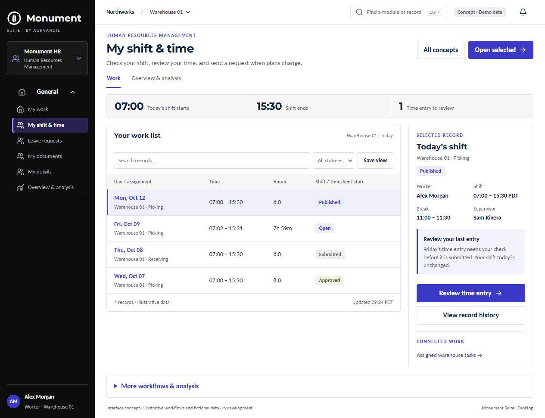The width and height of the screenshot is (545, 418).
Task: Open My details in sidebar
Action: [50, 172]
